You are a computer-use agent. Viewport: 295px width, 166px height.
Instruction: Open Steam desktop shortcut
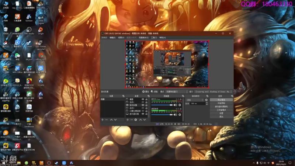[29, 44]
